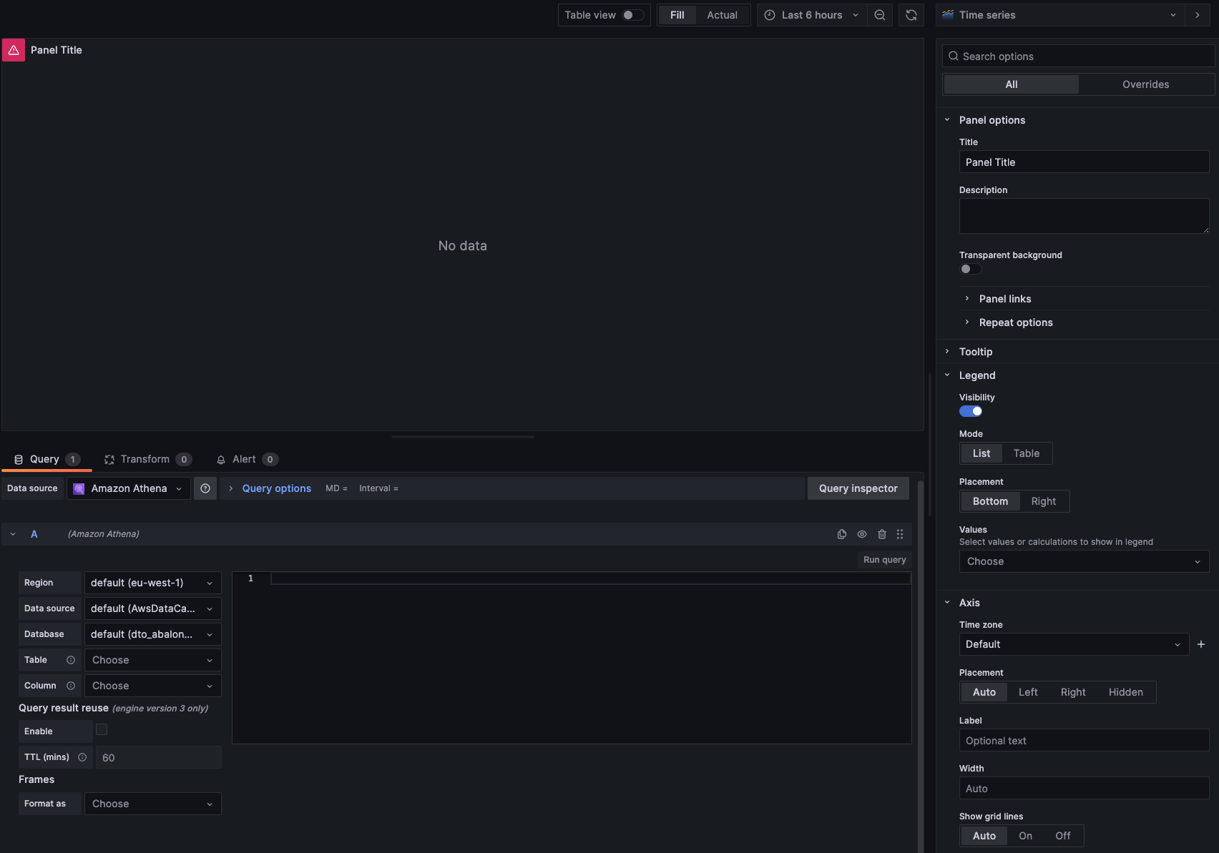
Task: Set grid lines to Off
Action: click(x=1062, y=836)
